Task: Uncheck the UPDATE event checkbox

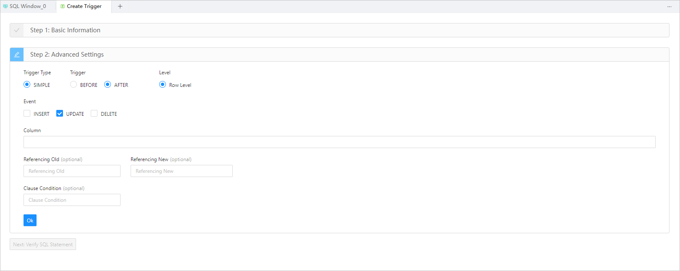Action: point(60,114)
